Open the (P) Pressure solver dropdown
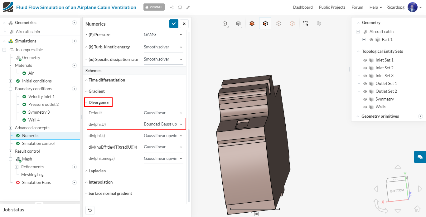Image resolution: width=426 pixels, height=217 pixels. pos(163,35)
